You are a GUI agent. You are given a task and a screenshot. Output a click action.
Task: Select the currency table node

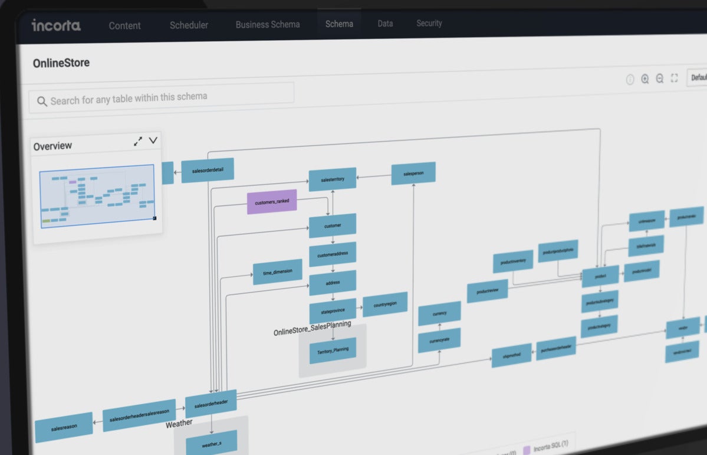pos(440,313)
